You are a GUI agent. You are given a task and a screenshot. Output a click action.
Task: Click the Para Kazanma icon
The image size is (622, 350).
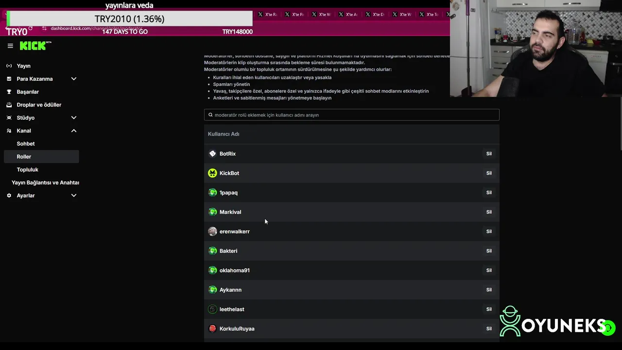[x=9, y=79]
